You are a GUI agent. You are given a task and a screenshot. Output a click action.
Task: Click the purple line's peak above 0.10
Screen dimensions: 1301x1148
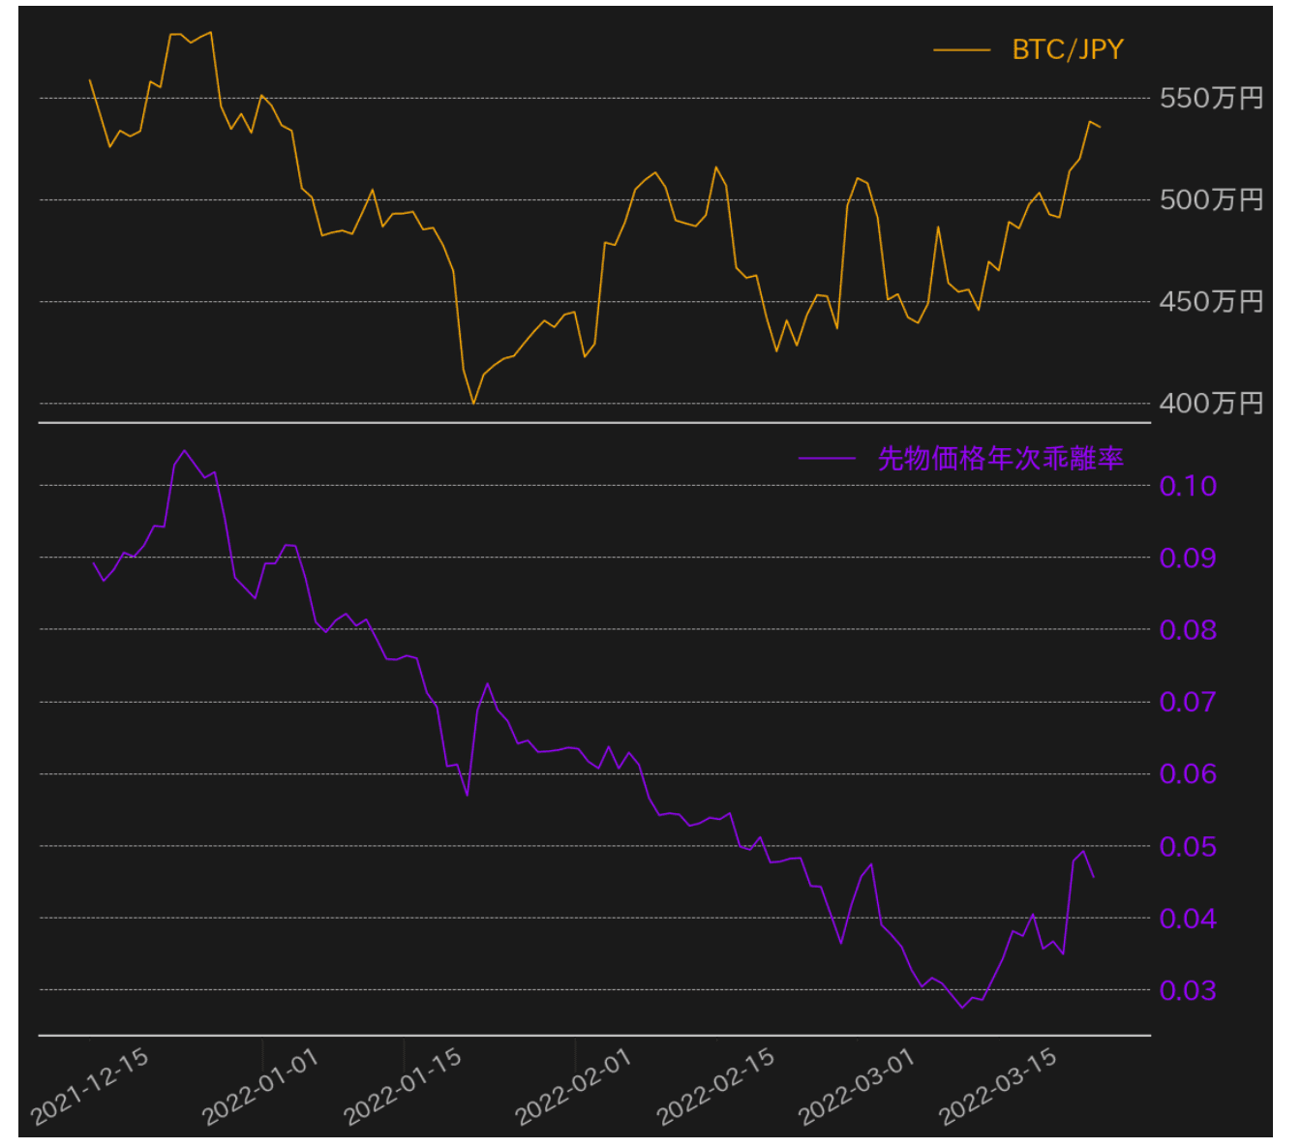(185, 451)
